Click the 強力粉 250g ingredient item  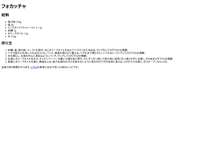click(x=15, y=22)
